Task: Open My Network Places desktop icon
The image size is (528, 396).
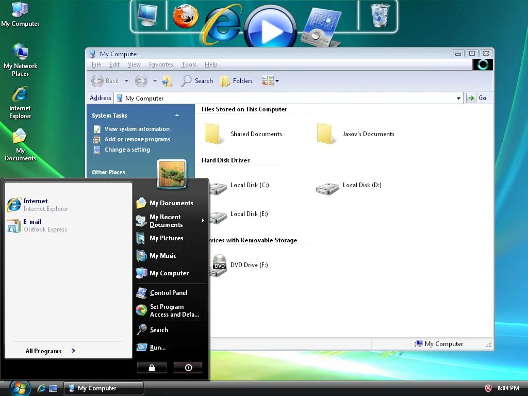Action: click(x=20, y=60)
